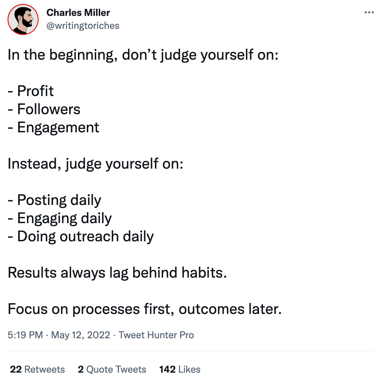Open the Tweet Hunter Pro source link
The height and width of the screenshot is (384, 384).
156,335
